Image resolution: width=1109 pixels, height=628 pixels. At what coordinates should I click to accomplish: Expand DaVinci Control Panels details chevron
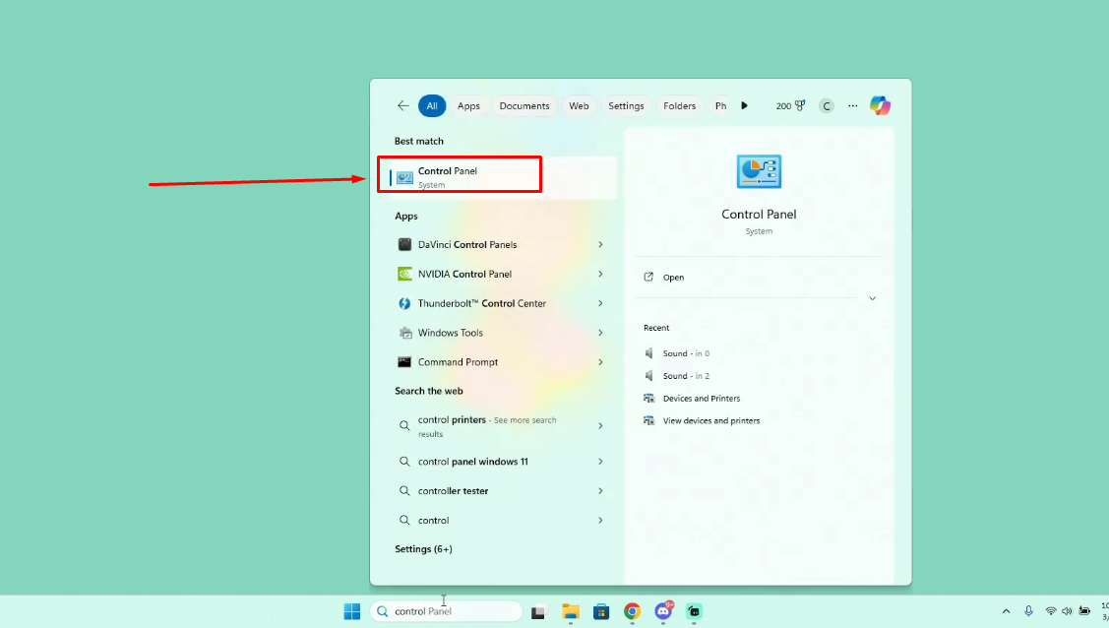[600, 245]
